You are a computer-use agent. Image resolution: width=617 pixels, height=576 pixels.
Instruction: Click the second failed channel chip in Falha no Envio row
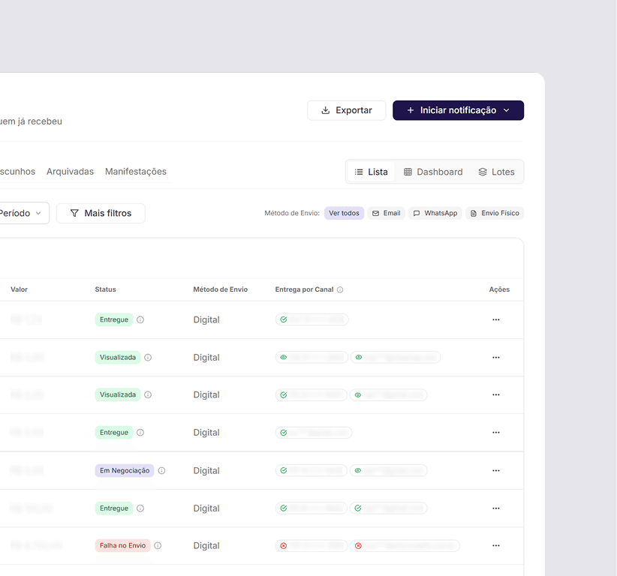405,546
